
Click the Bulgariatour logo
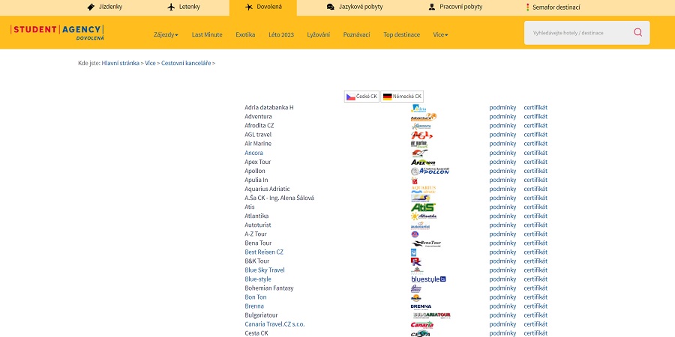[x=432, y=315]
